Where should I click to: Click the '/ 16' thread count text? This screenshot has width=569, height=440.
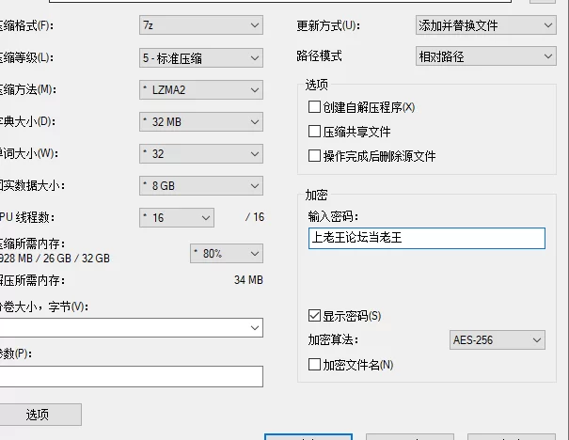[254, 217]
